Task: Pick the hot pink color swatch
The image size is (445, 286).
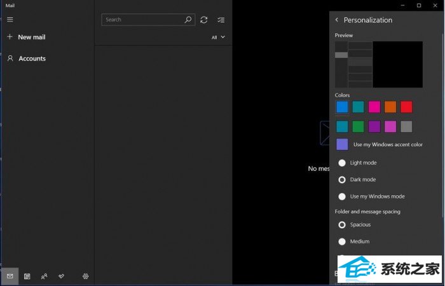Action: (x=374, y=107)
